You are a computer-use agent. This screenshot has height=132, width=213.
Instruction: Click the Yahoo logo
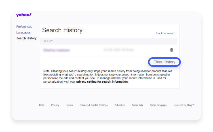pyautogui.click(x=24, y=15)
